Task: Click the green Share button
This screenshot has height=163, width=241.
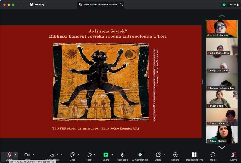Action: [x=106, y=155]
